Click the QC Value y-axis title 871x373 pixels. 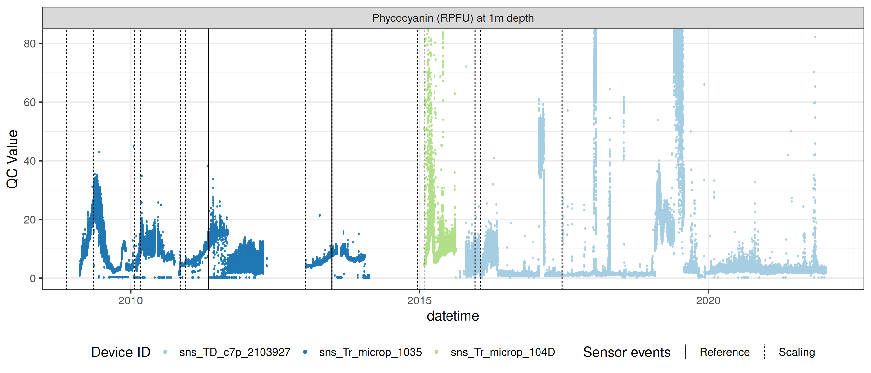point(12,159)
